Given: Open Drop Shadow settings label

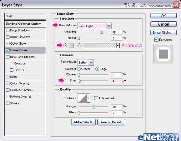Looking at the screenshot, I should [19, 30].
